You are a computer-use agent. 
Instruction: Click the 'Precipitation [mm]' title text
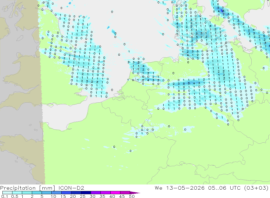click(28, 188)
